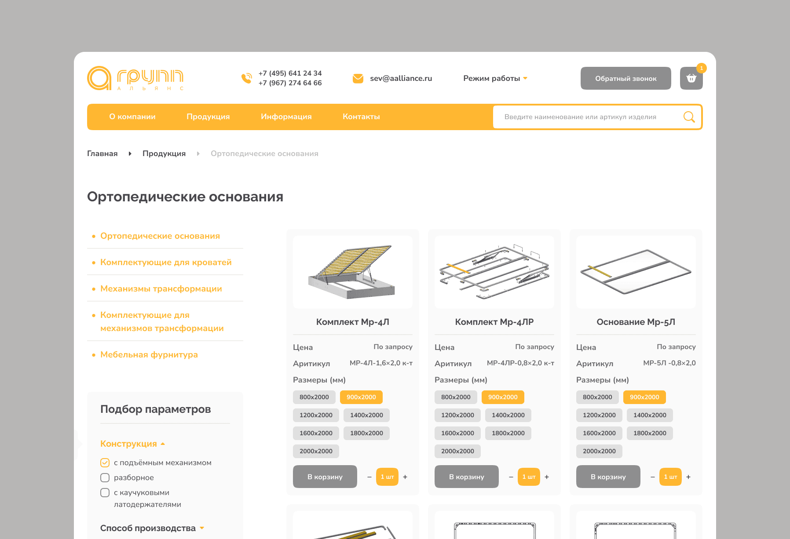Select 1800x2000 size for Основание Мр-5Л
The image size is (790, 539).
[650, 433]
